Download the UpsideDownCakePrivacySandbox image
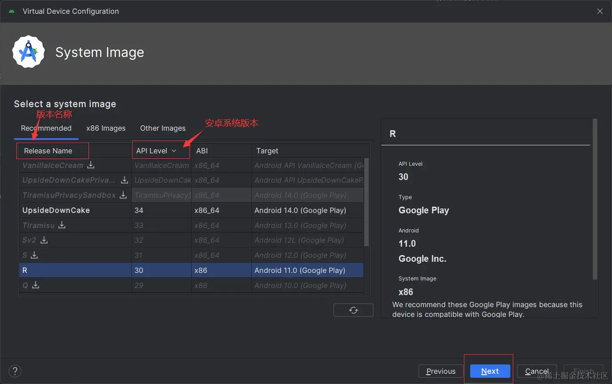Screen dimensions: 612x384 click(125, 180)
